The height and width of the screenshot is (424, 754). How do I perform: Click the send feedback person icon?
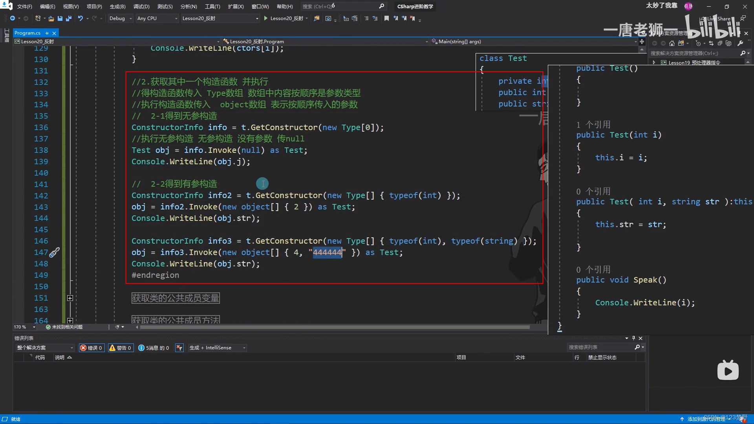tap(743, 18)
